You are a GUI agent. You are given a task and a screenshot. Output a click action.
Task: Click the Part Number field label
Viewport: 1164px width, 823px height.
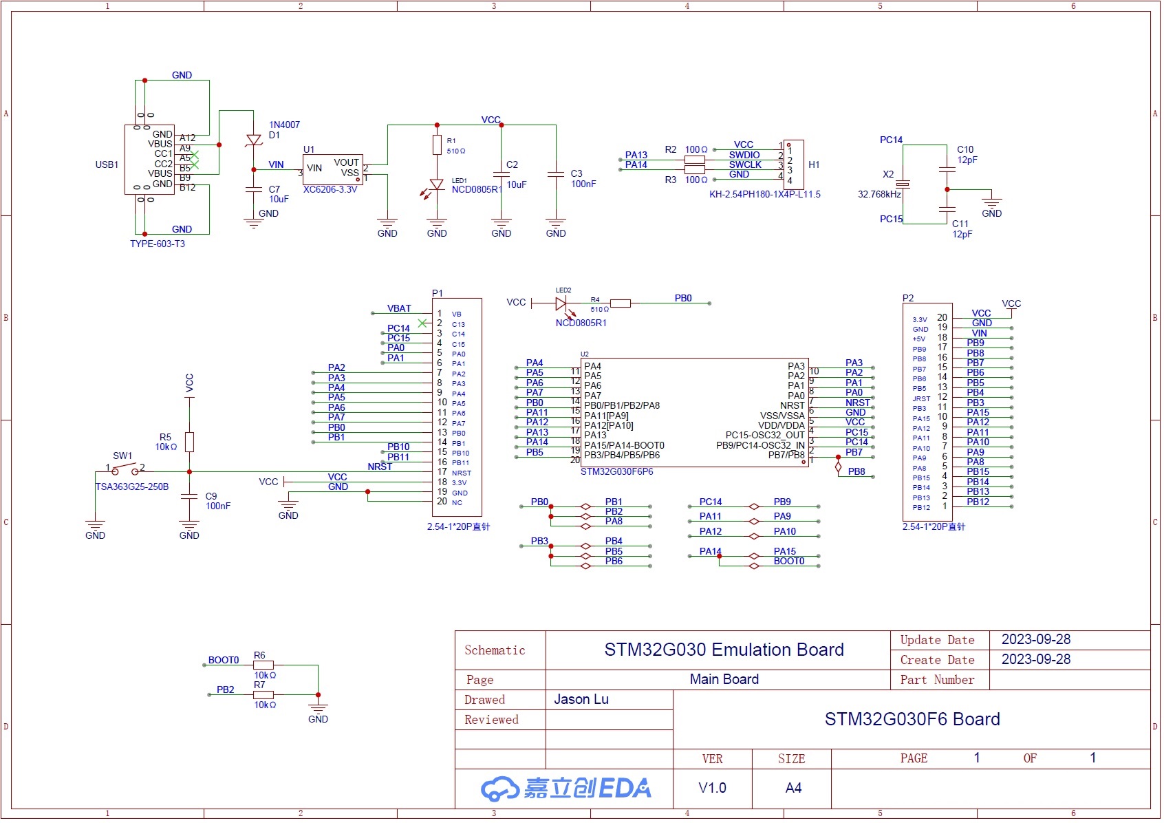937,681
